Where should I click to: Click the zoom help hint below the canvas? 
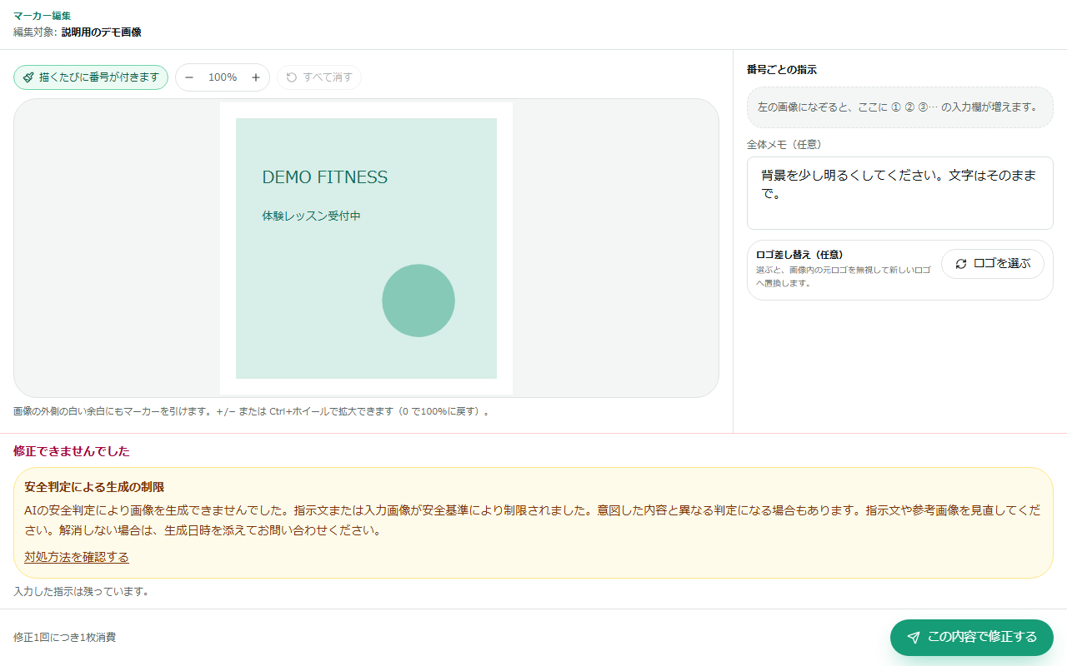click(x=251, y=411)
